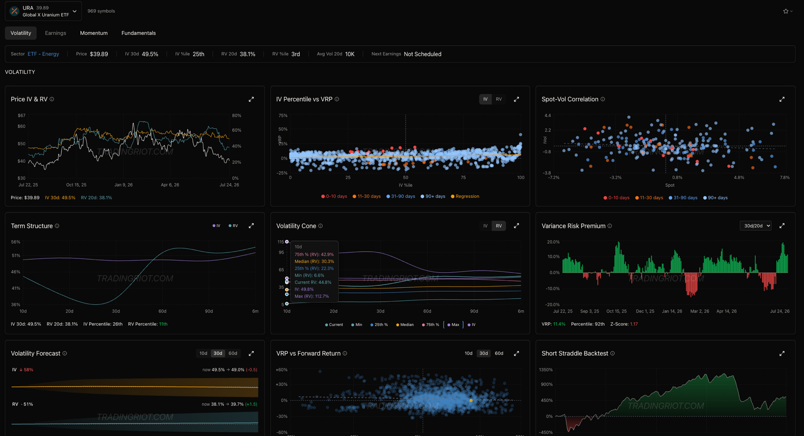Screen dimensions: 804x436
Task: Toggle IV series in Term Structure legend
Action: (x=216, y=226)
